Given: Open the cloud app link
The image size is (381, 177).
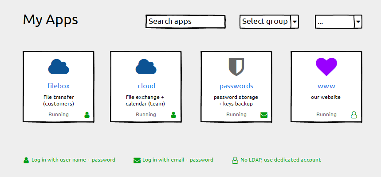Looking at the screenshot, I should tap(146, 86).
